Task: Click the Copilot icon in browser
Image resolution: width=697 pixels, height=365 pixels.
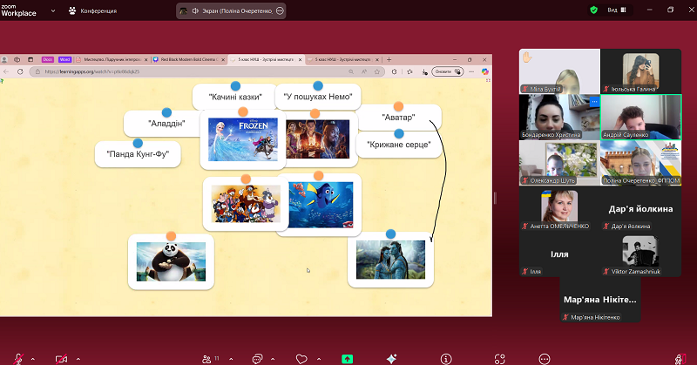Action: coord(485,71)
